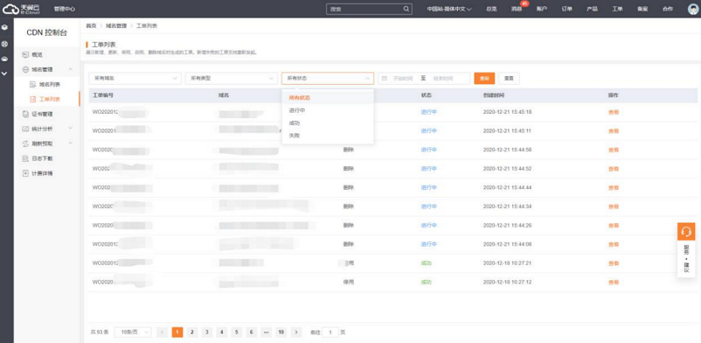This screenshot has height=343, width=701.
Task: Click the 成功 status in 10:27:21 row
Action: (426, 263)
